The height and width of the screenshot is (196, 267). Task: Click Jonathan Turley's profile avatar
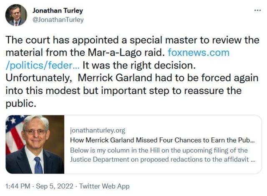click(16, 15)
